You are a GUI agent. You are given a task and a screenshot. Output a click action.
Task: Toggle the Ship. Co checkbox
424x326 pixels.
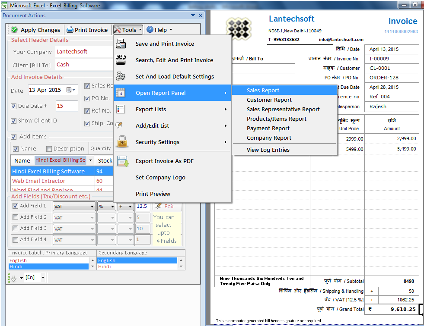(87, 123)
